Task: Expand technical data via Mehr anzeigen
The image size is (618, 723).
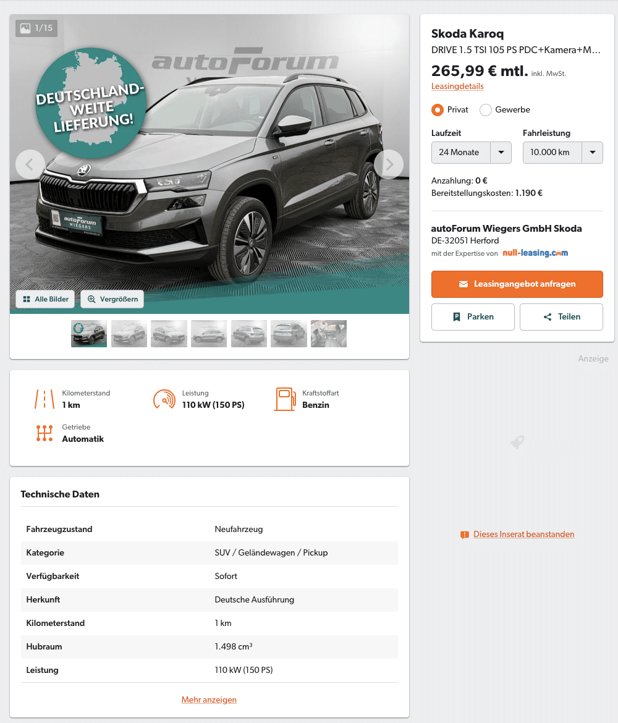Action: (209, 700)
